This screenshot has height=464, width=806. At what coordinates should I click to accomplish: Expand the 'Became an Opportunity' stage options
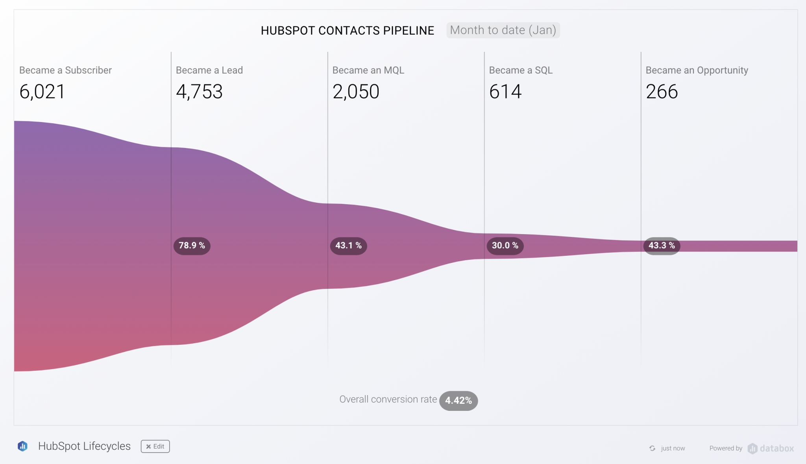pyautogui.click(x=697, y=70)
